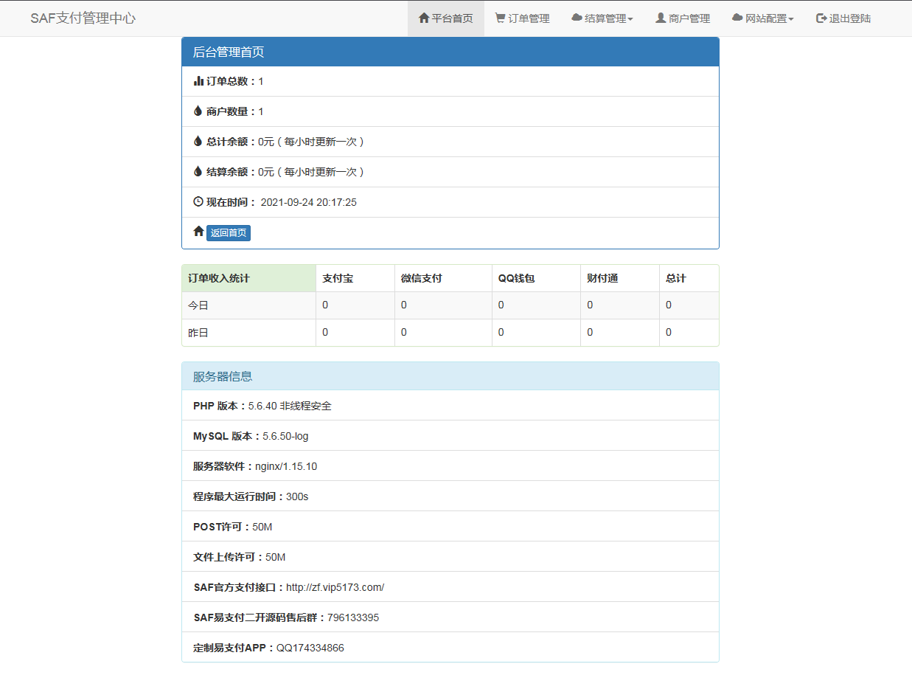The image size is (912, 675).
Task: Click the droplet icon beside 商户数量
Action: [x=197, y=111]
